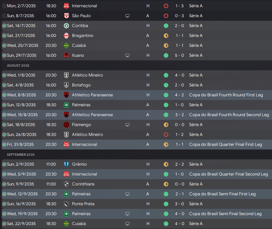The image size is (272, 229).
Task: Click the SEPTEMBER 2035 month header
Action: coord(21,155)
